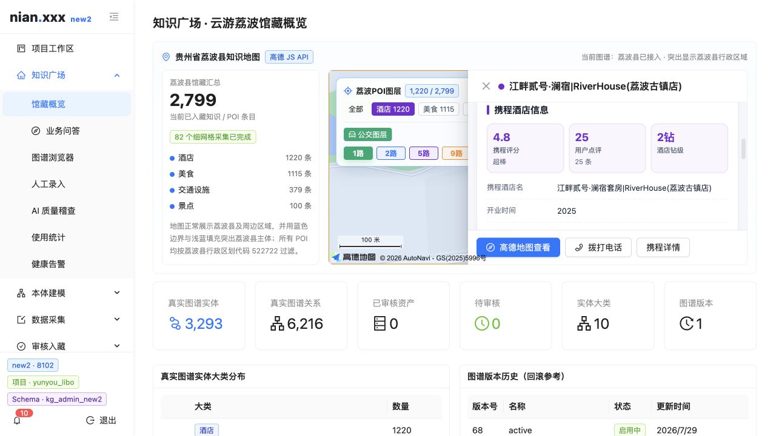Open 携程详情 for the hotel
The width and height of the screenshot is (776, 436).
663,247
